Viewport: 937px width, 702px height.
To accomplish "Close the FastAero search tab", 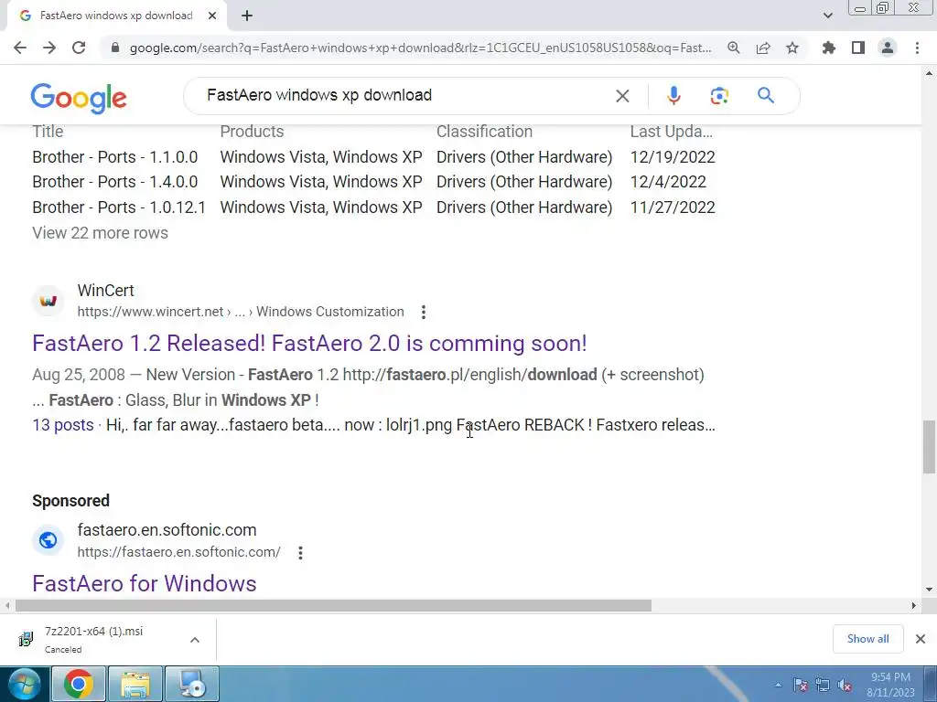I will [x=211, y=16].
